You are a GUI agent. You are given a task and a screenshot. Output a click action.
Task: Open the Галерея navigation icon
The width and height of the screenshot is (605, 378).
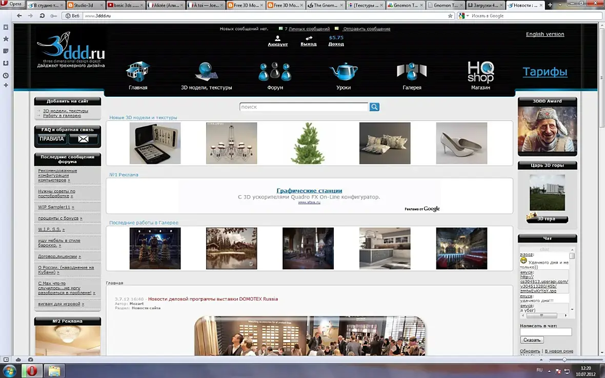(x=412, y=72)
